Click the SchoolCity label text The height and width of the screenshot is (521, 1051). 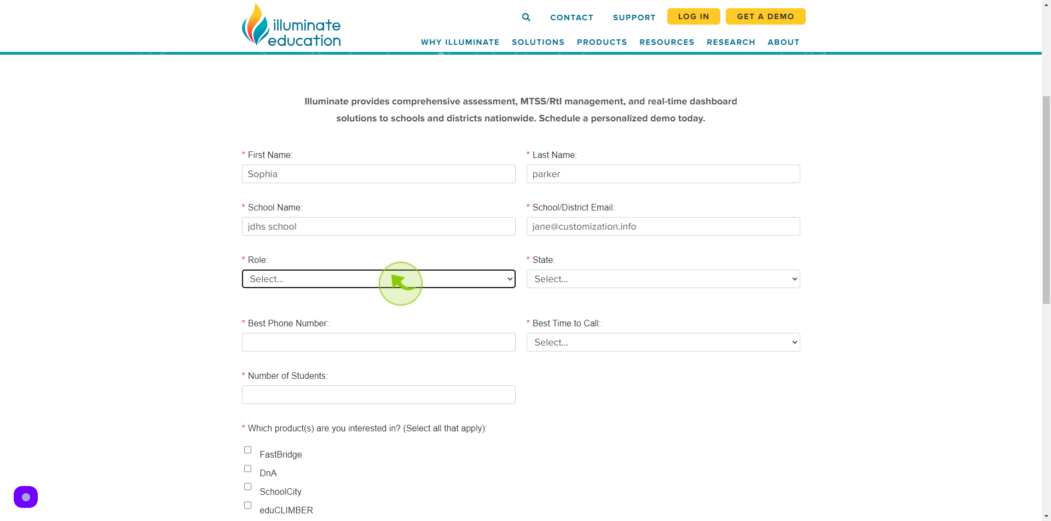coord(280,491)
